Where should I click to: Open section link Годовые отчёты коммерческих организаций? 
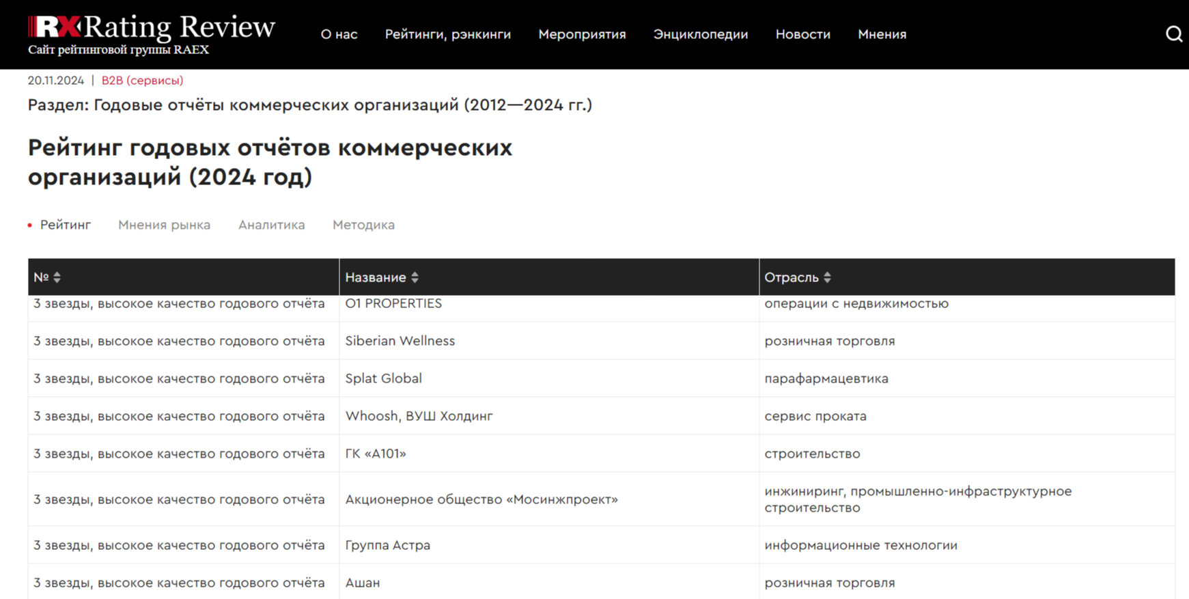point(343,105)
